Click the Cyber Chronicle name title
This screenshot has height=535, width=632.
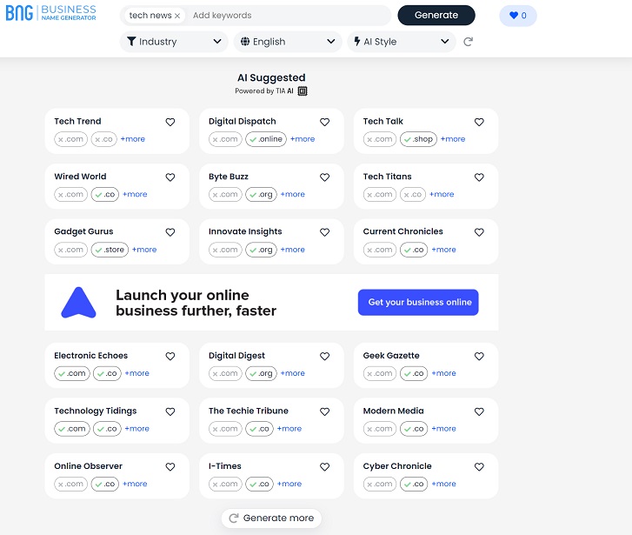click(x=397, y=466)
